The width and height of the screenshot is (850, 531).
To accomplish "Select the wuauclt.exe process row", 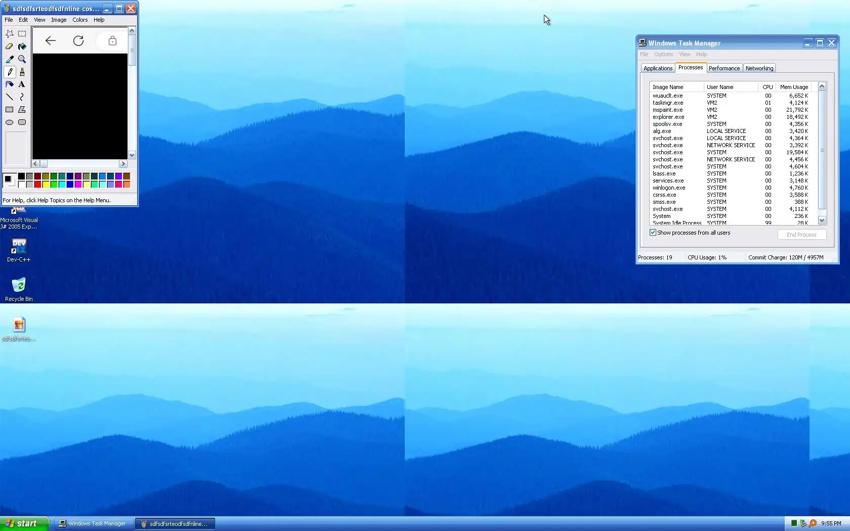I will click(x=731, y=96).
